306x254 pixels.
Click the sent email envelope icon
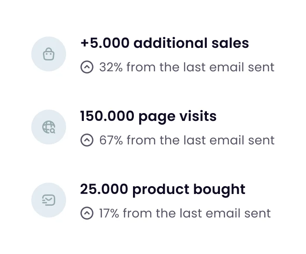click(x=49, y=200)
